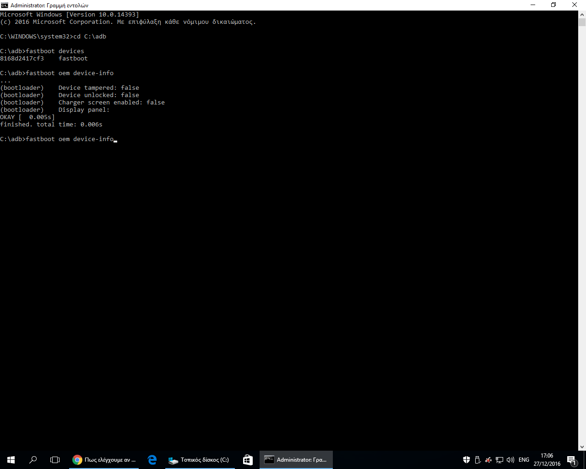Click the command line after fastboot oem device-info
This screenshot has height=469, width=586.
point(115,139)
